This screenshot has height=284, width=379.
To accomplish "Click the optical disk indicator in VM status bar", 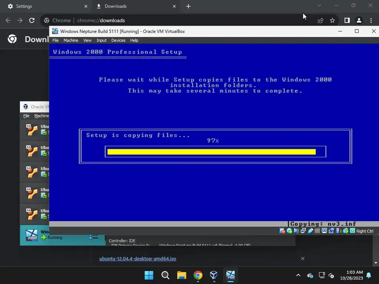I will (x=289, y=231).
